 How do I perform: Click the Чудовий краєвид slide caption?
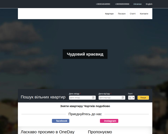click(x=85, y=54)
